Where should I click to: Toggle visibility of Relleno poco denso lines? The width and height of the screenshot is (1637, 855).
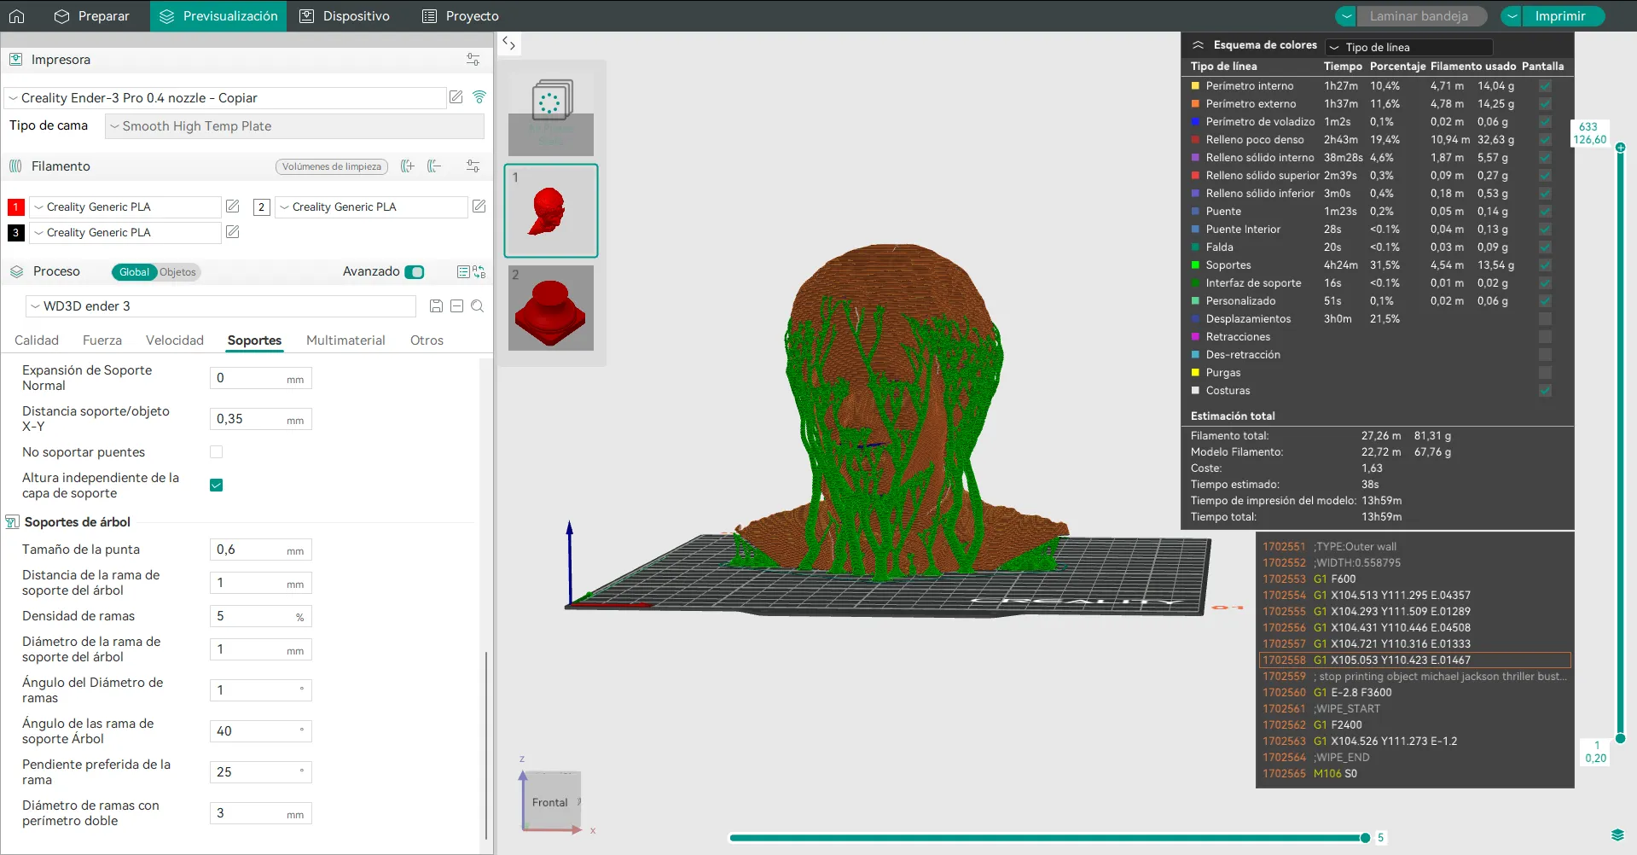point(1545,140)
